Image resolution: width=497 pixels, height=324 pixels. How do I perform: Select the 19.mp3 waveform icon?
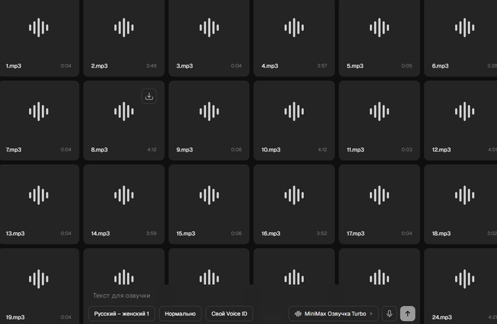click(38, 279)
